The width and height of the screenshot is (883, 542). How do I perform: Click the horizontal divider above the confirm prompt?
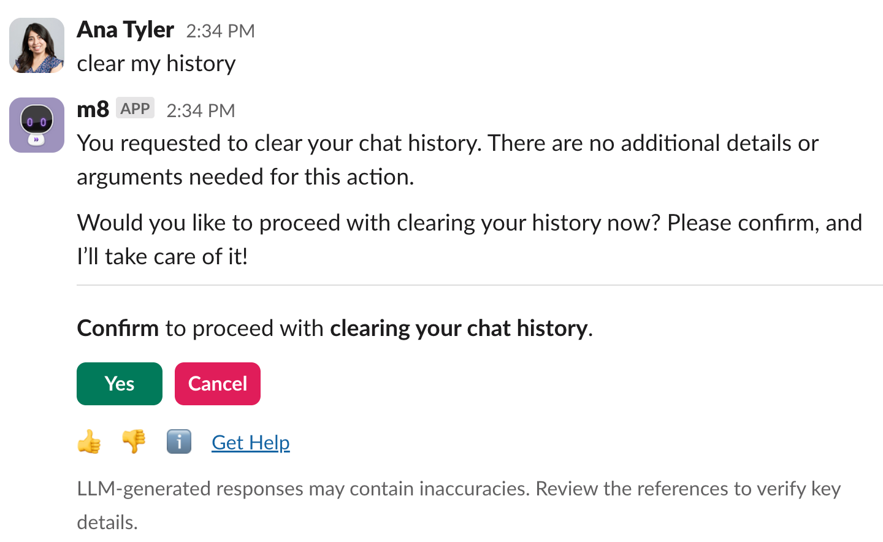click(478, 285)
